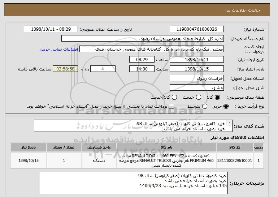
Task: Click the نام کالا column header
Action: (x=166, y=147)
